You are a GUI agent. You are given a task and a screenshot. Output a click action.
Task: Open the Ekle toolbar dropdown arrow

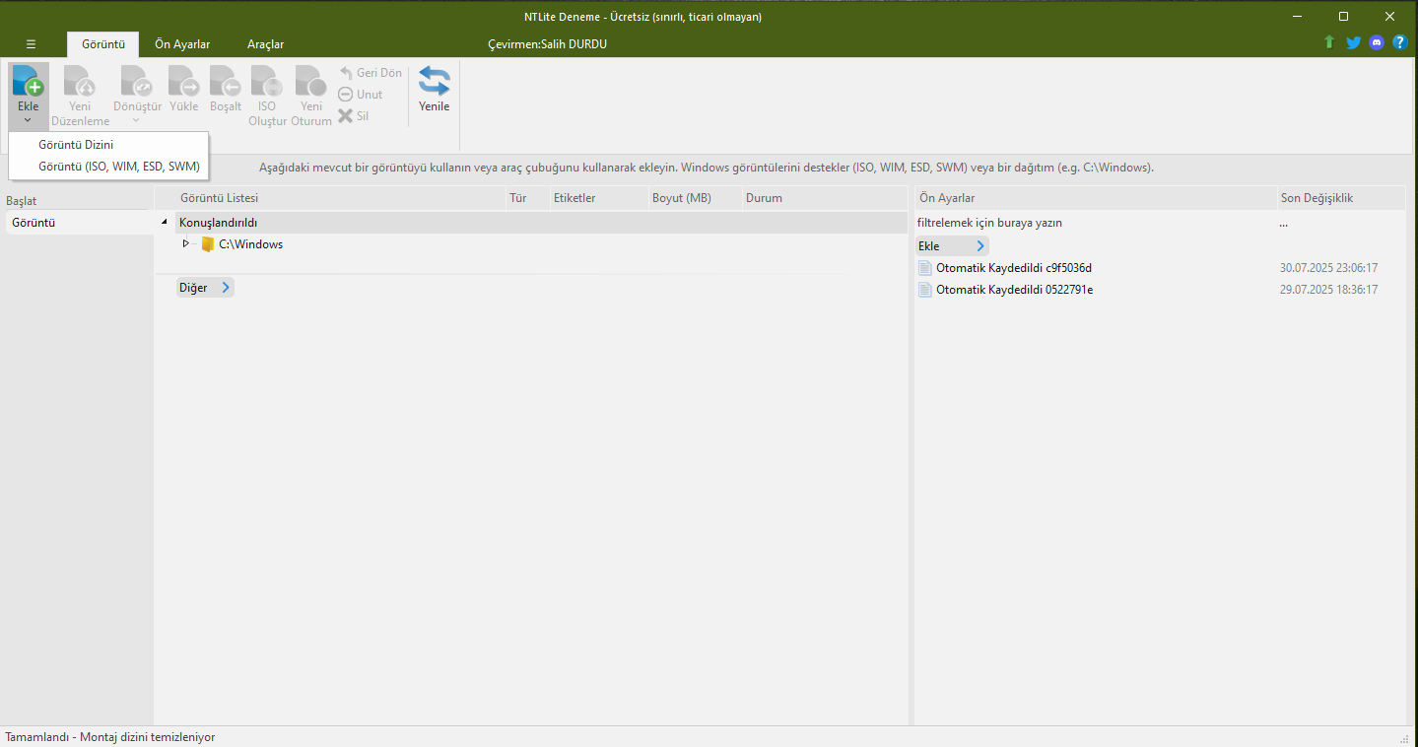pyautogui.click(x=28, y=120)
